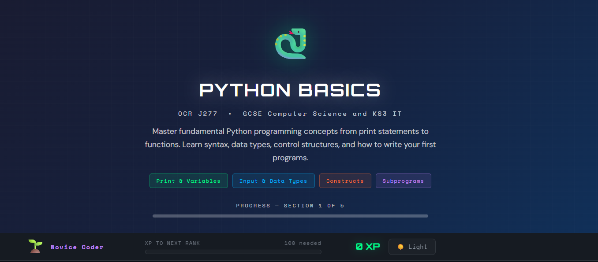Click the green snake logo icon
Image resolution: width=598 pixels, height=262 pixels.
coord(290,44)
